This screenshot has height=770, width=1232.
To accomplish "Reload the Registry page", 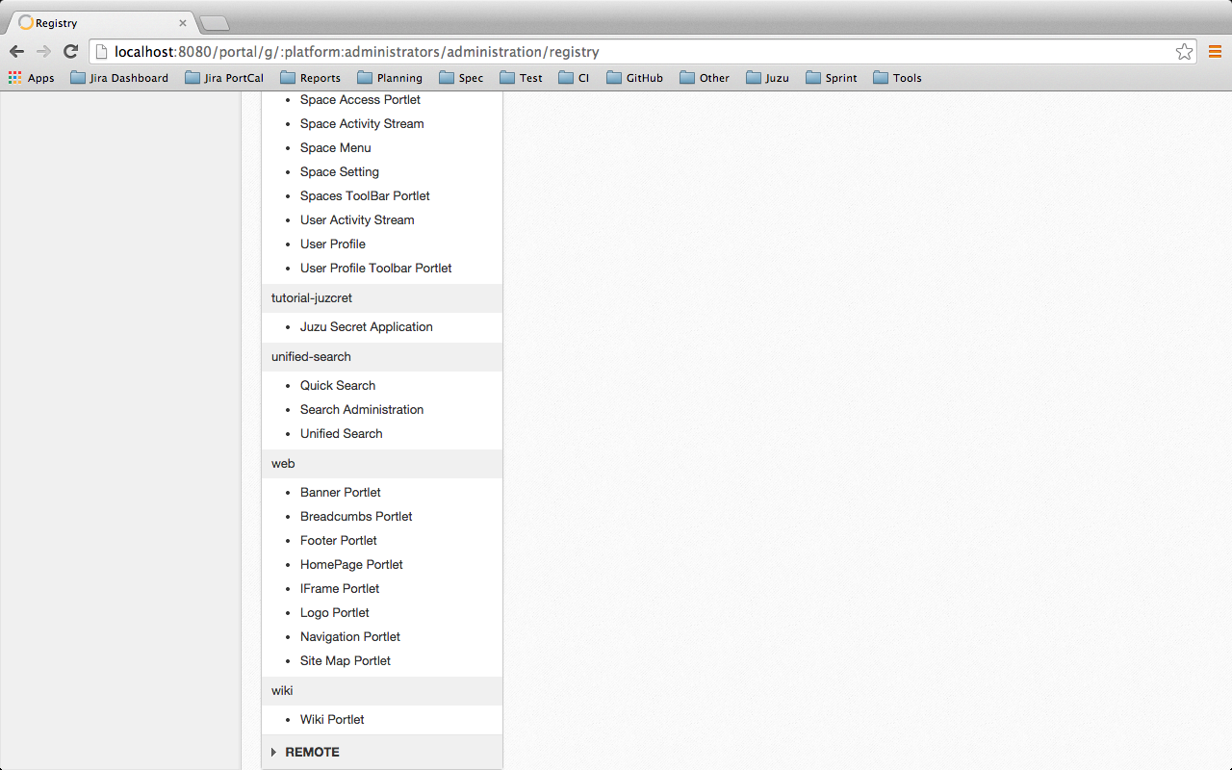I will coord(70,52).
